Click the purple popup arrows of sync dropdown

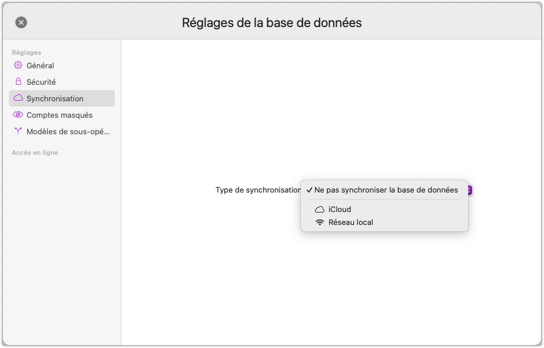coord(469,190)
